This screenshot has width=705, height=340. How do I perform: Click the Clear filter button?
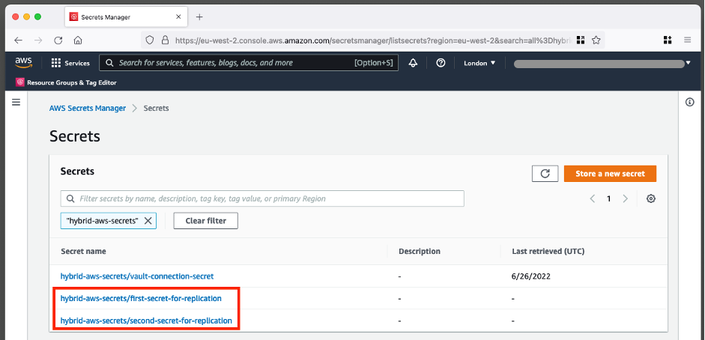[205, 221]
